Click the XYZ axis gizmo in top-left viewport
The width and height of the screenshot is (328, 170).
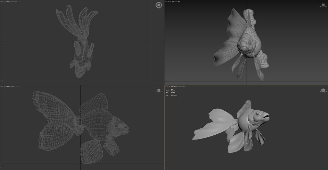click(3, 81)
